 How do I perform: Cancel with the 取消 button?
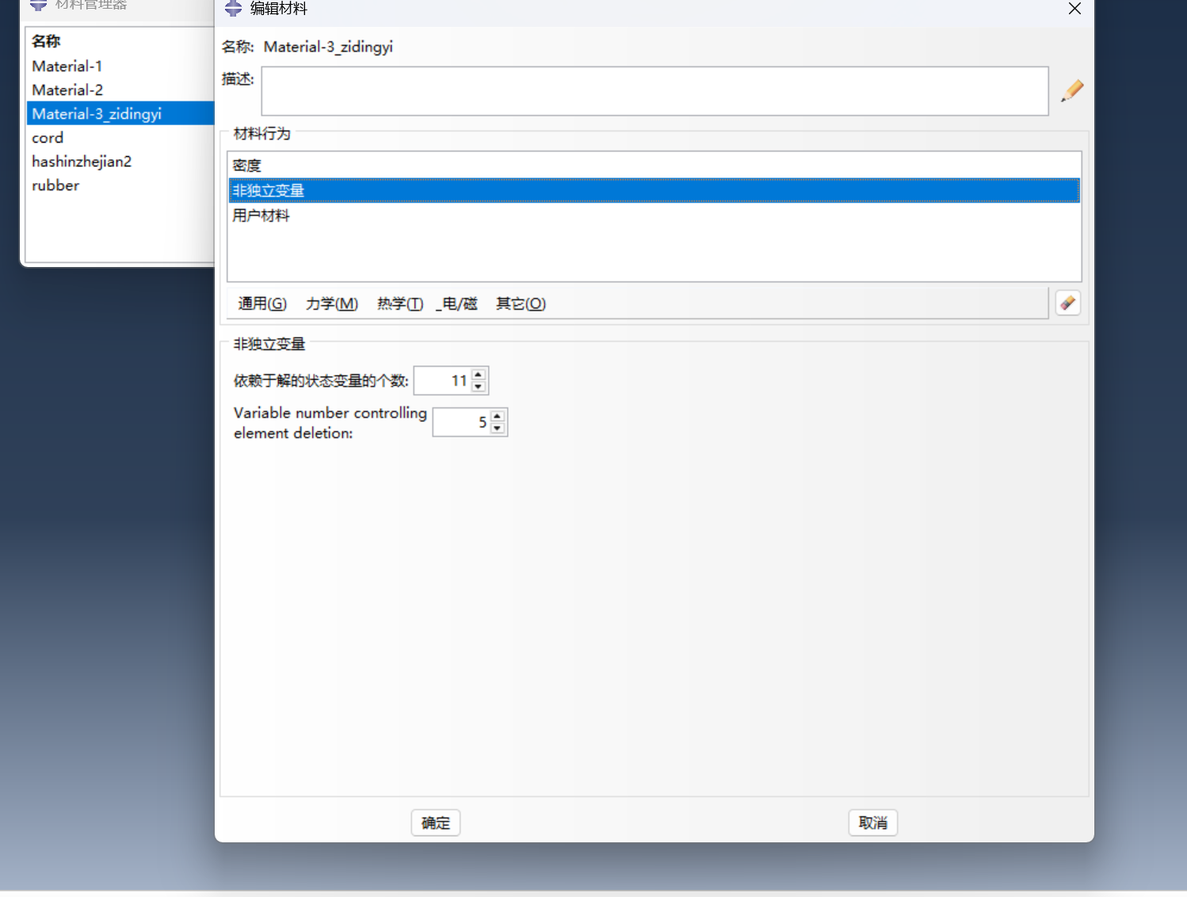click(x=873, y=823)
